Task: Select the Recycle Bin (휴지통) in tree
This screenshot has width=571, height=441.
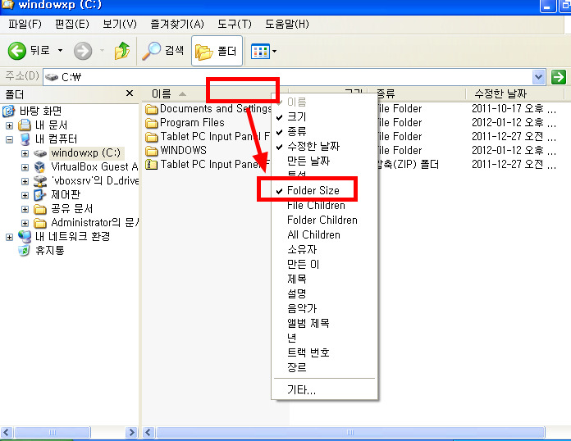Action: point(49,250)
